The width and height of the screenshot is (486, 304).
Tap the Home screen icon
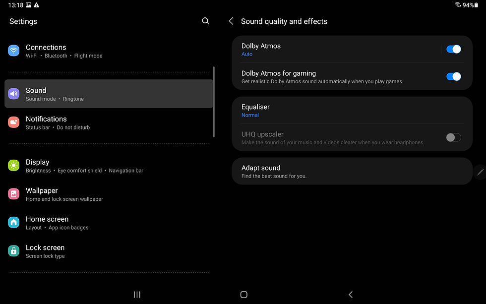click(x=14, y=222)
